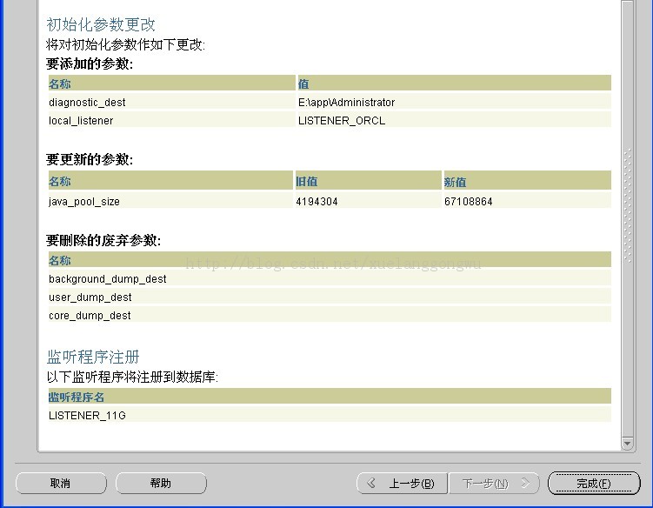This screenshot has width=653, height=508.
Task: Click the 要添加的参数 subheading
Action: [90, 63]
